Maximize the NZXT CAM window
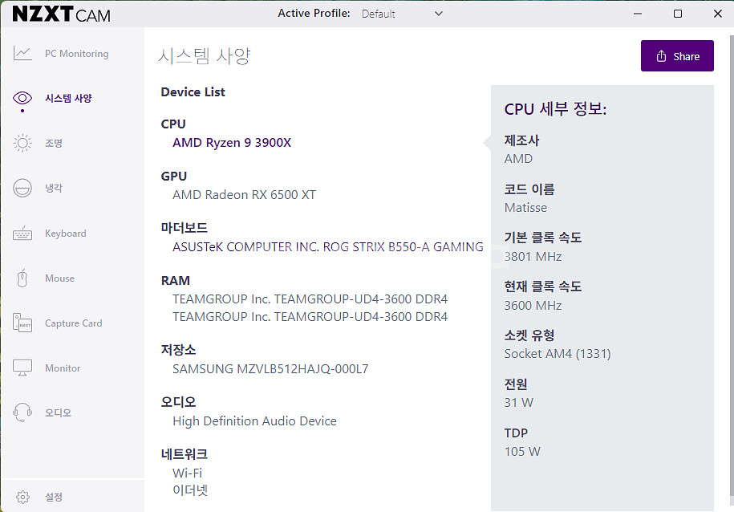This screenshot has height=512, width=734. click(x=677, y=14)
